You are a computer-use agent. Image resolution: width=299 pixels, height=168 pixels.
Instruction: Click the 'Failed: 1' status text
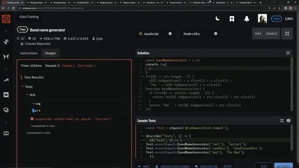coord(69,66)
